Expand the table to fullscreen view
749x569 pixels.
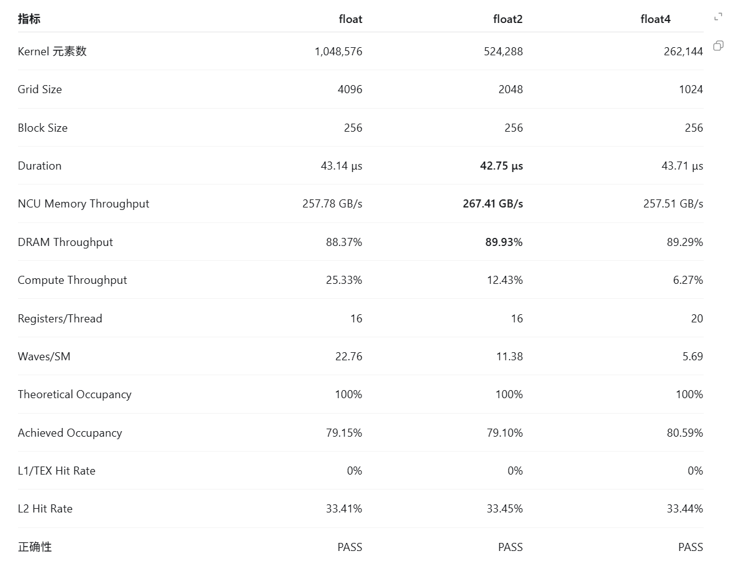(719, 17)
